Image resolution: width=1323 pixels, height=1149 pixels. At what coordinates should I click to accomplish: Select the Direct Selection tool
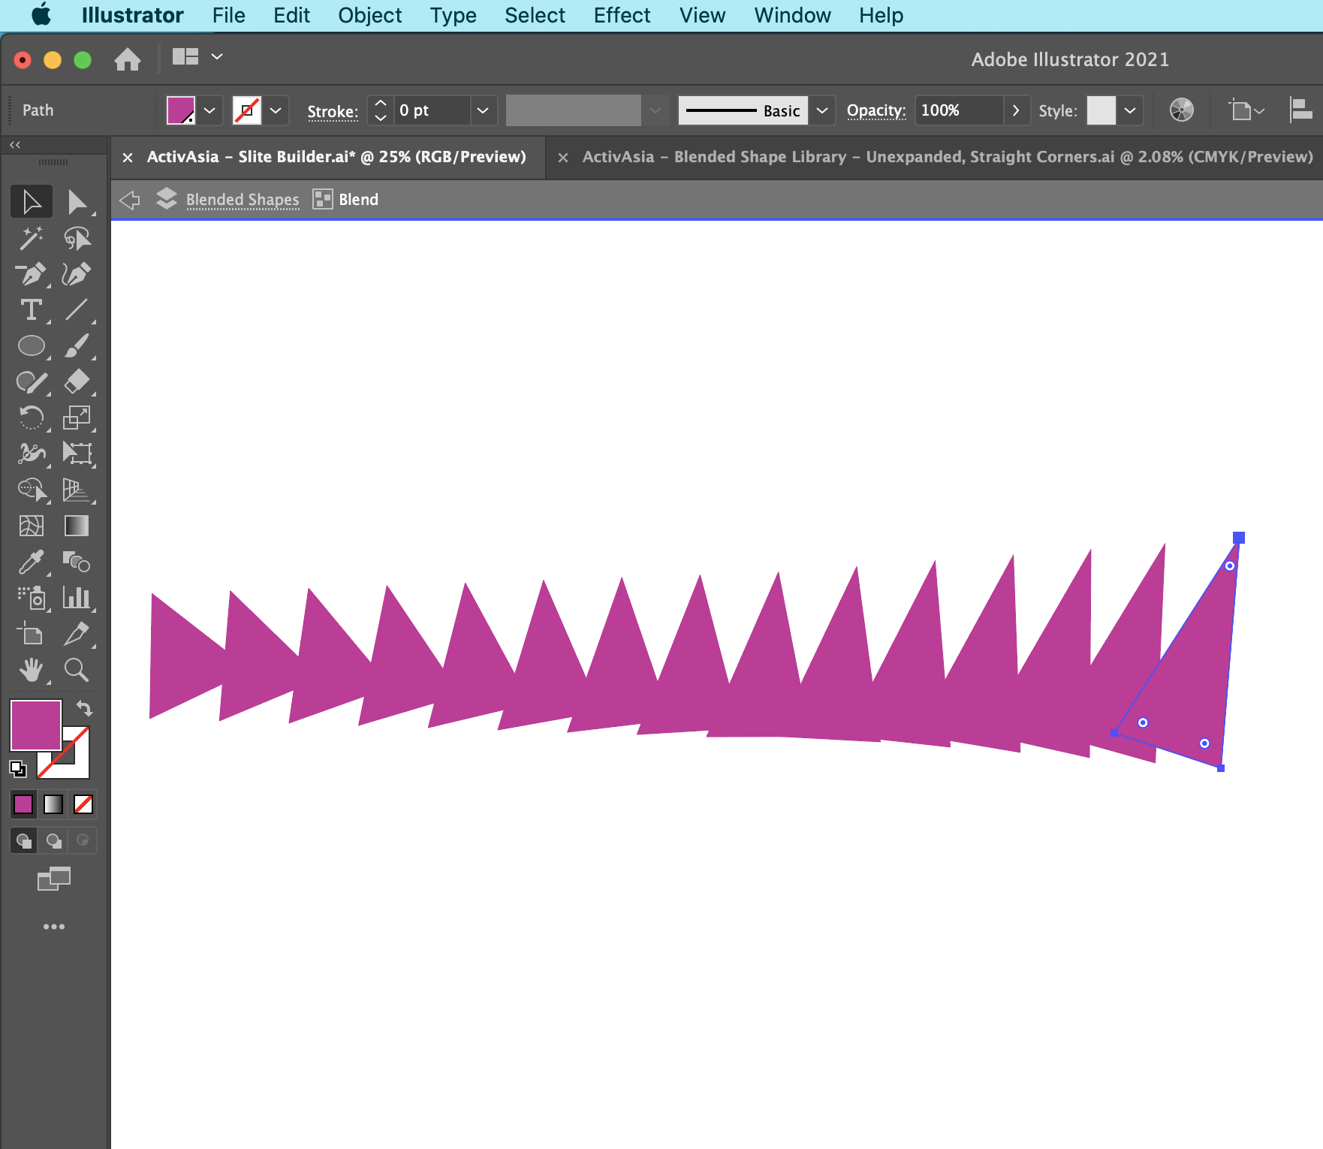[79, 201]
